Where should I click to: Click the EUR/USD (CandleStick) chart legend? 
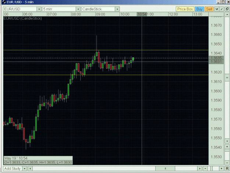coord(22,18)
